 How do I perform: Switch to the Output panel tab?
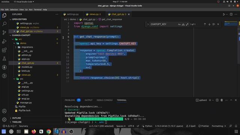[88, 100]
